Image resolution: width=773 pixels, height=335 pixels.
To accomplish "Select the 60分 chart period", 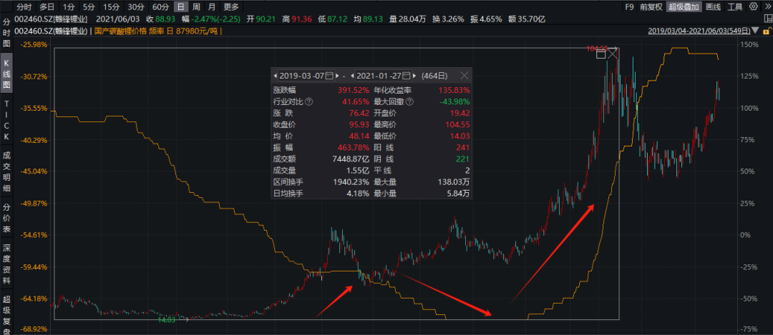I will [161, 7].
